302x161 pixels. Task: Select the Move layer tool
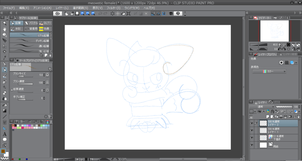5,41
